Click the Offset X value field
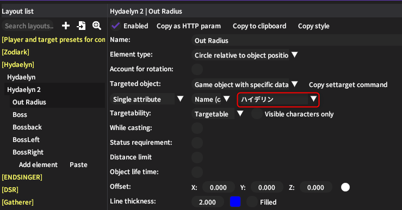 (x=219, y=187)
